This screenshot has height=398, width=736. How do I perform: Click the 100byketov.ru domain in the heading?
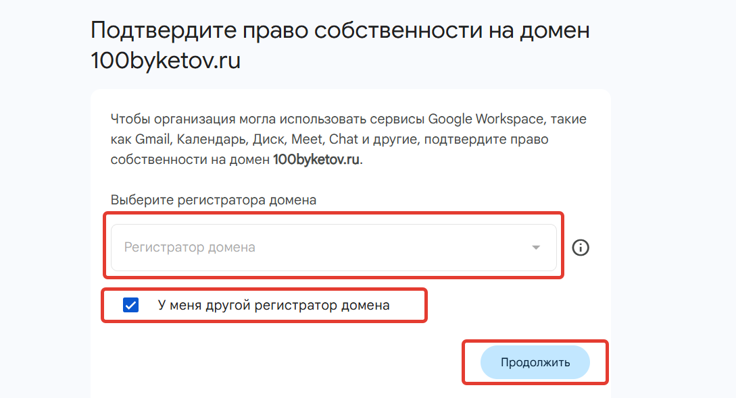pyautogui.click(x=166, y=61)
